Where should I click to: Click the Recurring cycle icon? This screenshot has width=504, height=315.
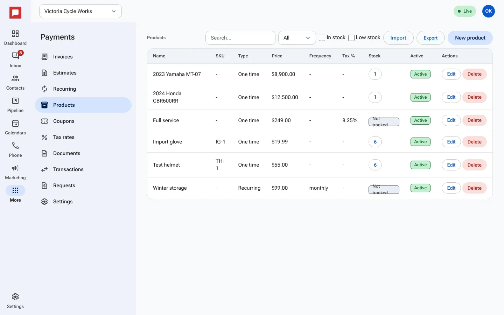[44, 89]
